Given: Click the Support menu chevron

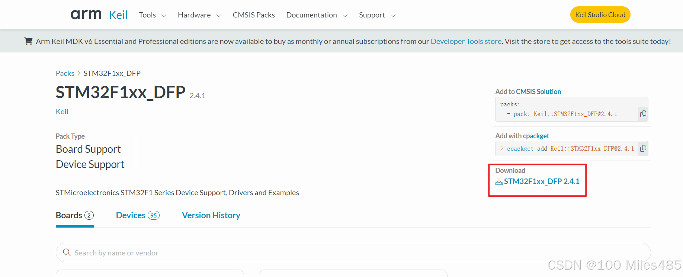Looking at the screenshot, I should coord(393,16).
